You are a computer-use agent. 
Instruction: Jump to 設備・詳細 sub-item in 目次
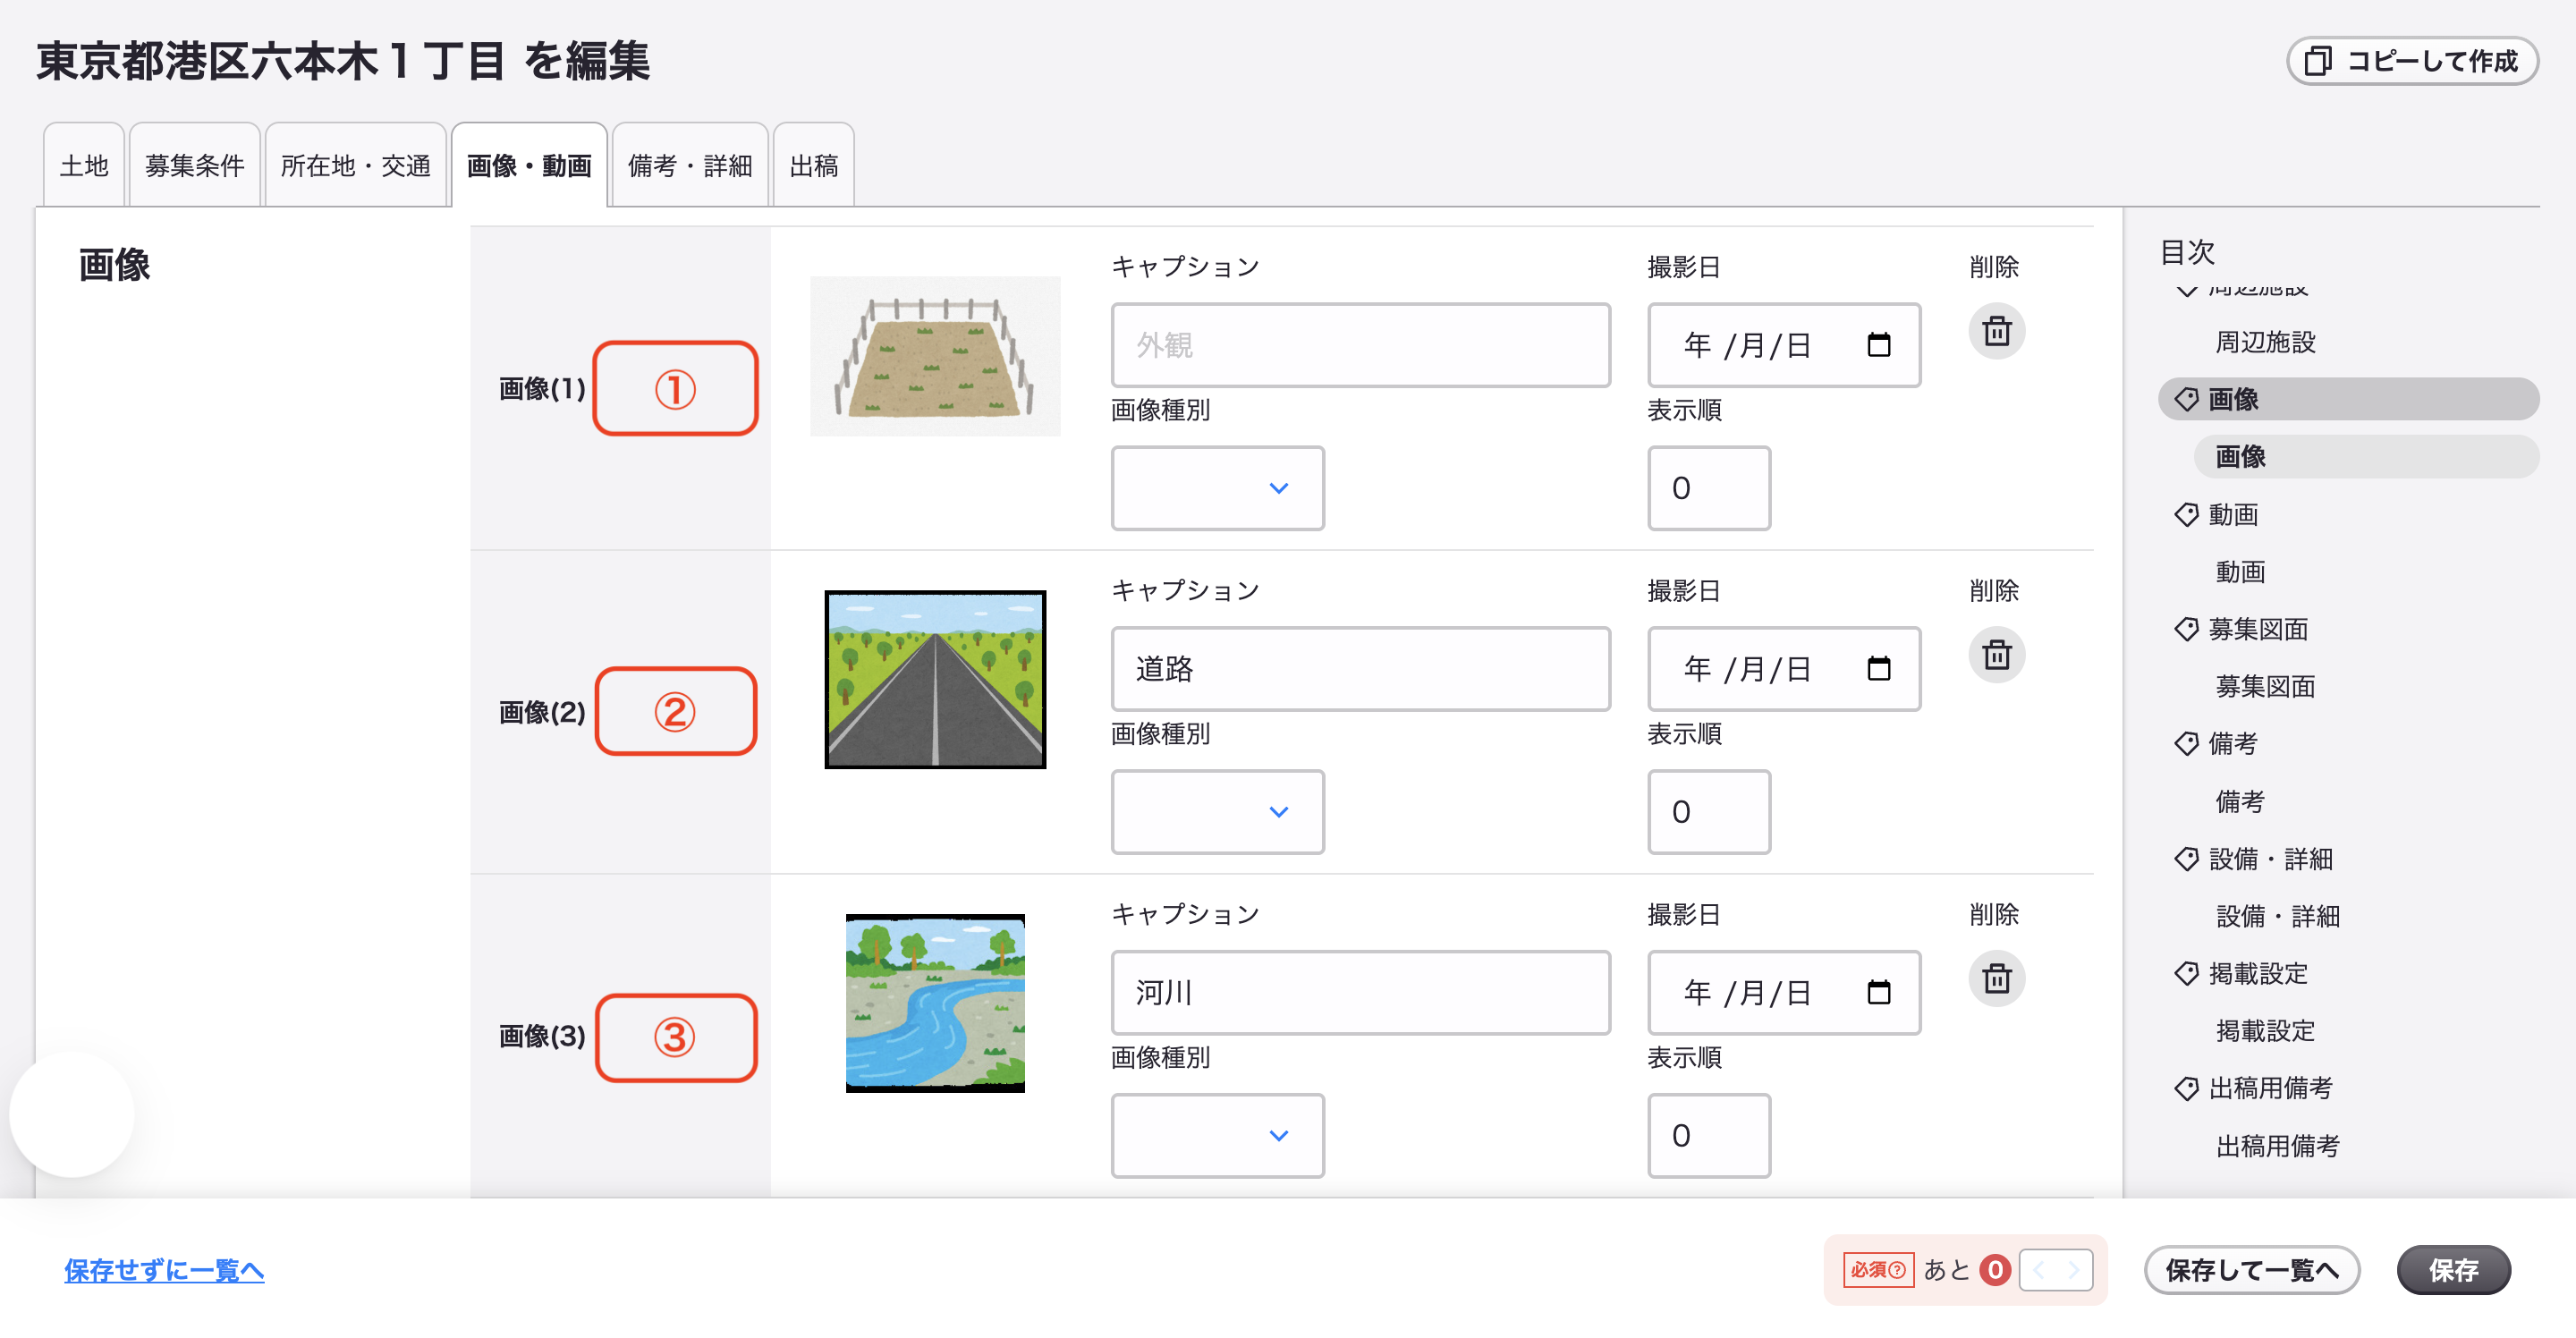(2277, 916)
